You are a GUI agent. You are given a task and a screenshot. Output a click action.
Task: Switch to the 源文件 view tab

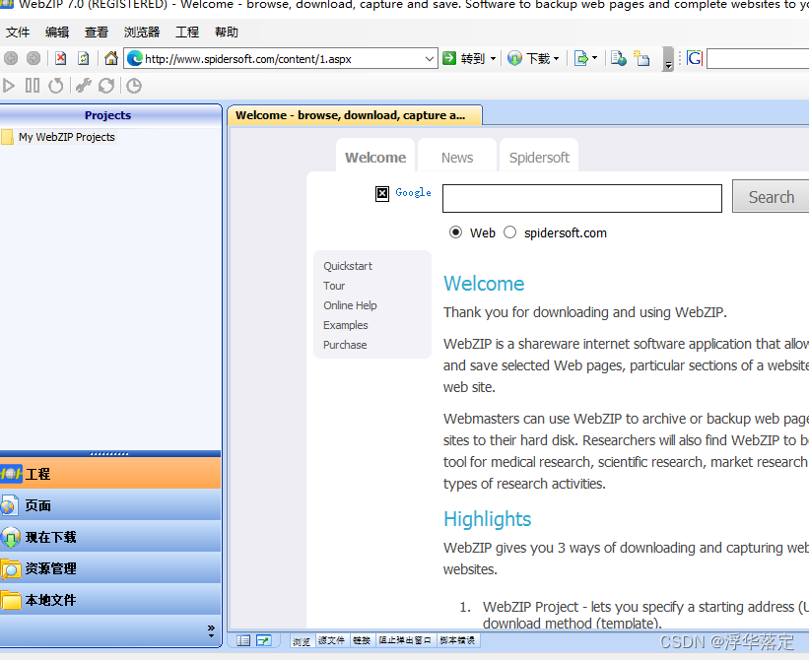[331, 640]
